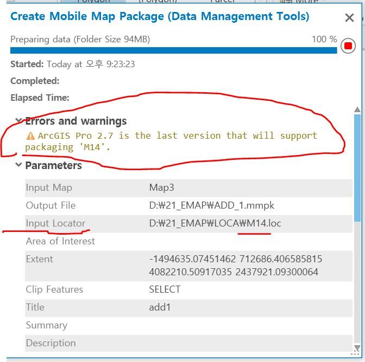Close the Create Mobile Map Package window
This screenshot has width=365, height=362.
(349, 18)
